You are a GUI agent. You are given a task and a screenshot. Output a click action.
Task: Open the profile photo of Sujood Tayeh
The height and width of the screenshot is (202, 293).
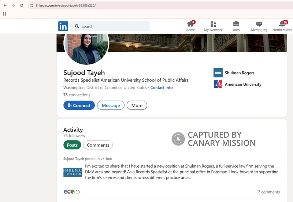86,49
